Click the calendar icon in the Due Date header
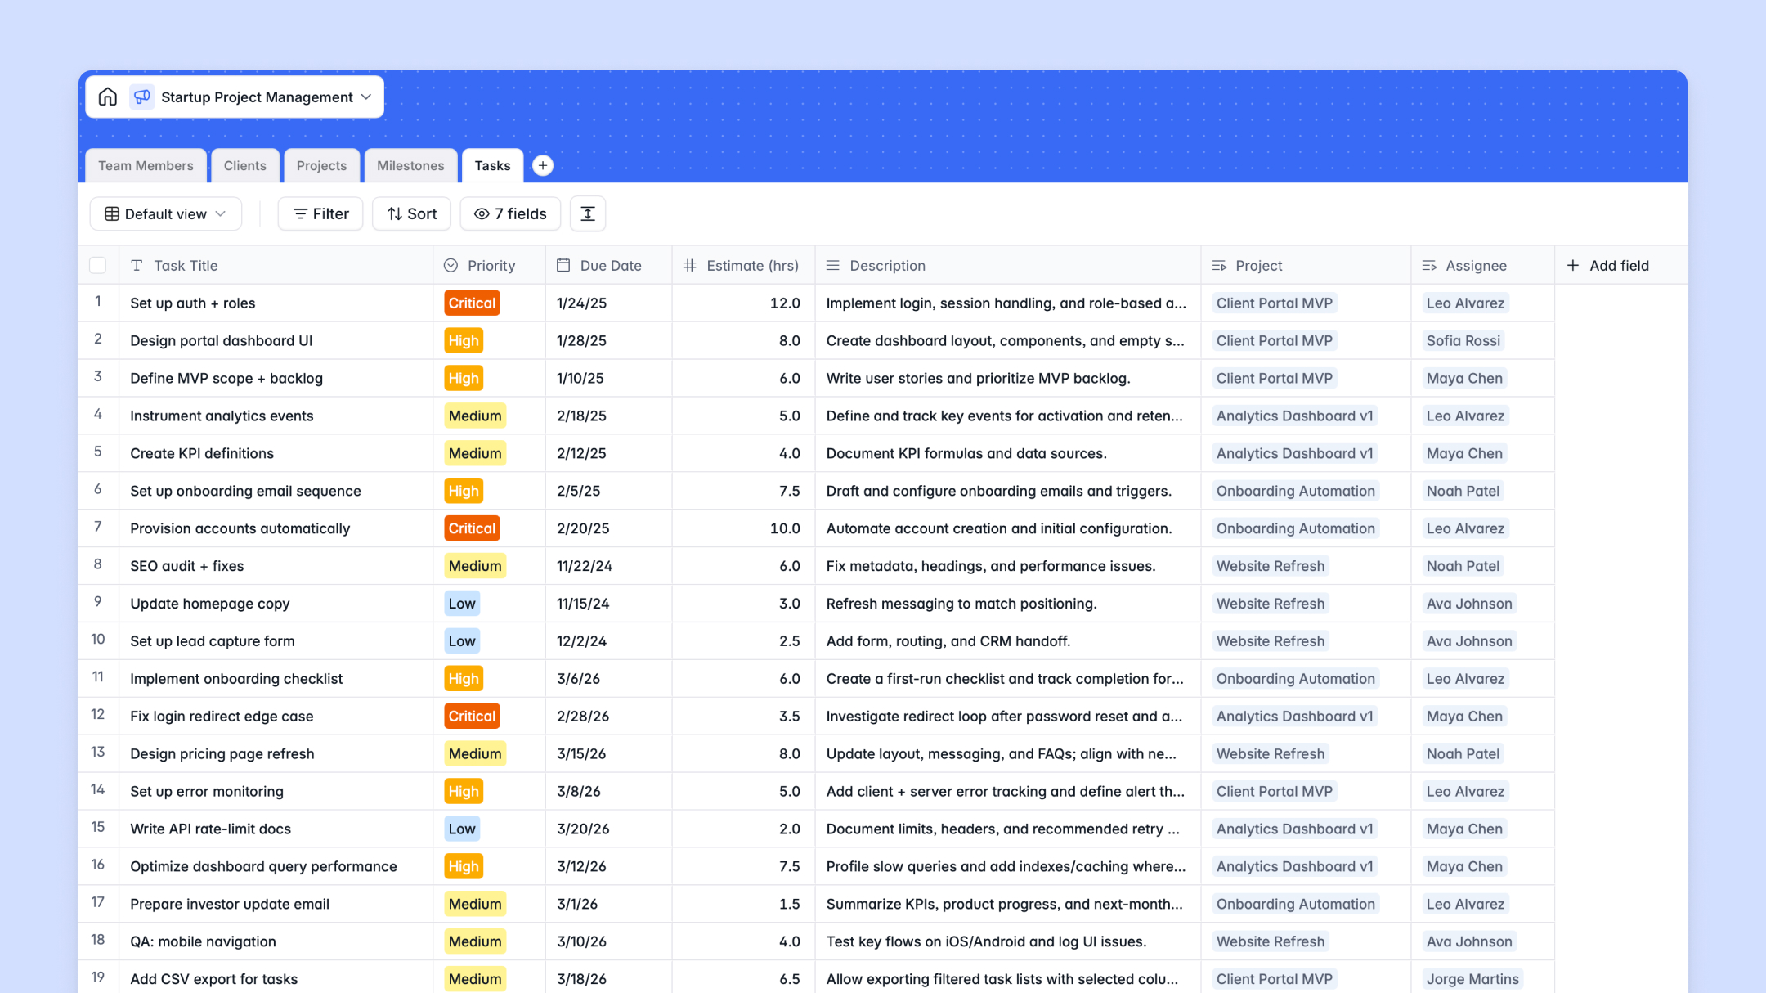 [x=563, y=265]
